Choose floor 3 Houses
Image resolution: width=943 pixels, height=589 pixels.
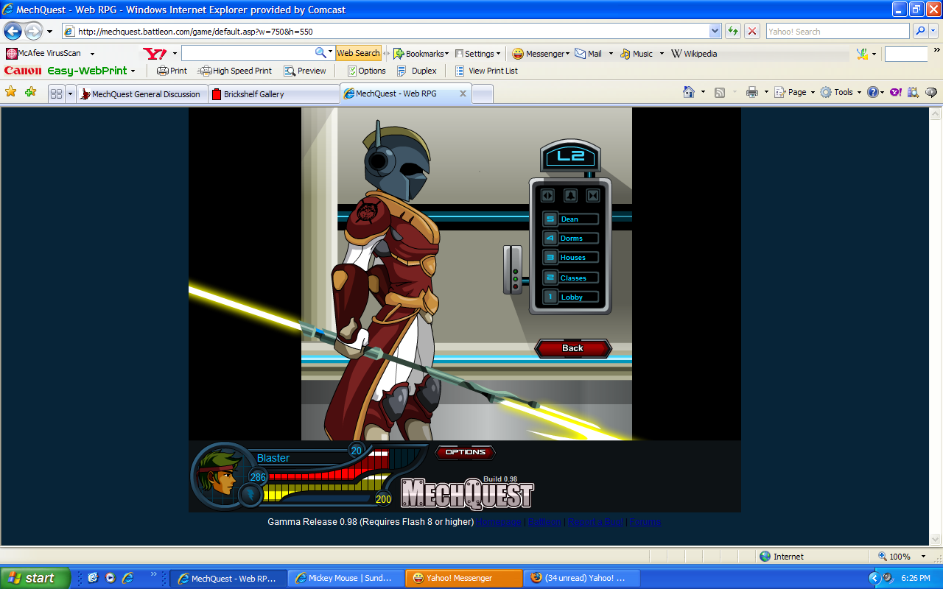[x=571, y=257]
